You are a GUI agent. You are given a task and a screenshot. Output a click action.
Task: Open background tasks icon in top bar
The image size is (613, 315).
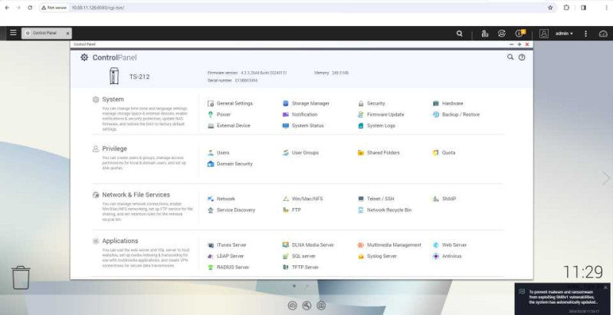point(485,34)
